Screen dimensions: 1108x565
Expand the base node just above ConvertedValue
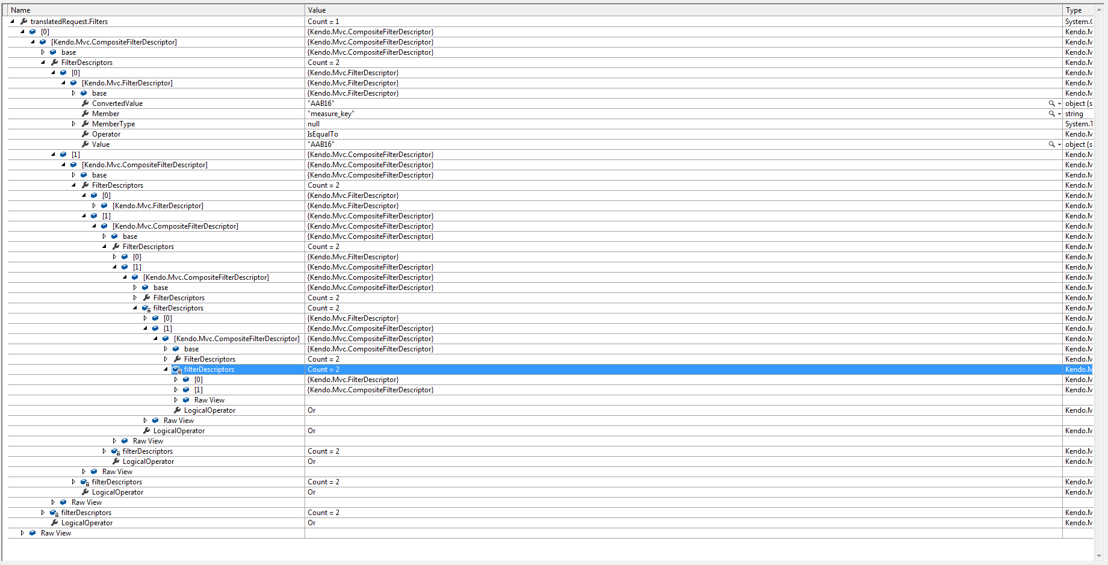coord(73,93)
